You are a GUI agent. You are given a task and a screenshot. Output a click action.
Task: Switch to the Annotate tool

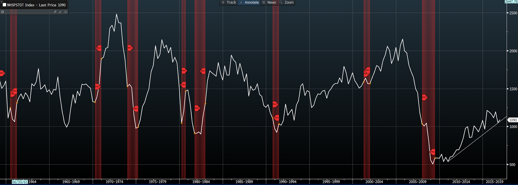click(249, 2)
